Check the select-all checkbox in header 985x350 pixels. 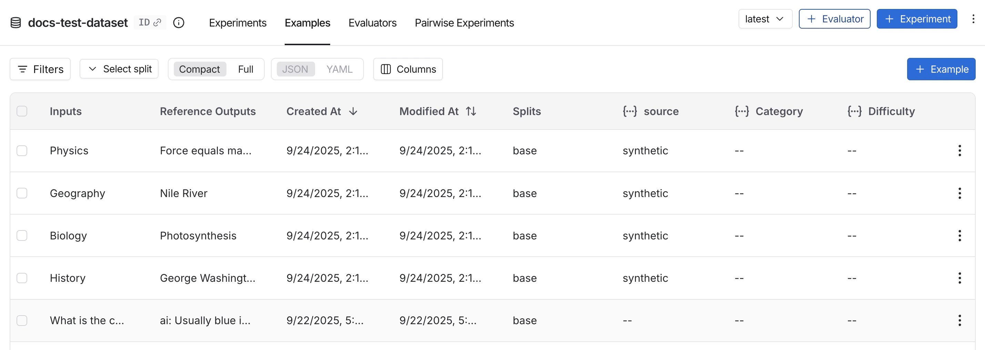(22, 111)
